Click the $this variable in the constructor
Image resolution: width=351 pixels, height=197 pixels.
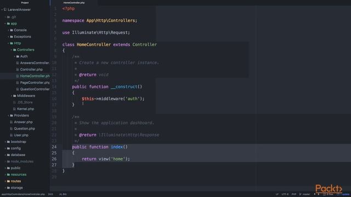pyautogui.click(x=88, y=99)
